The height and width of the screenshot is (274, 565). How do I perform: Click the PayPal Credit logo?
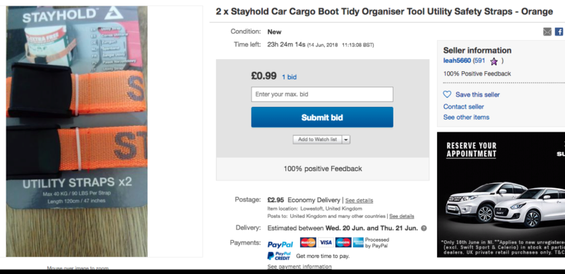point(279,256)
